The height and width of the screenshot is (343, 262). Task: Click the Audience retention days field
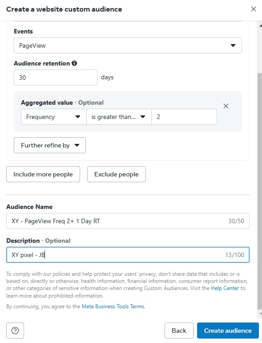[56, 78]
